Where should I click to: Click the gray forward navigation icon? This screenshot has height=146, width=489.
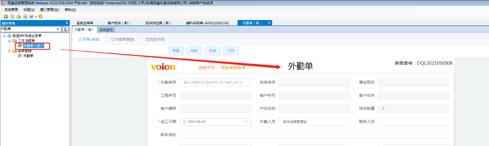pyautogui.click(x=12, y=16)
